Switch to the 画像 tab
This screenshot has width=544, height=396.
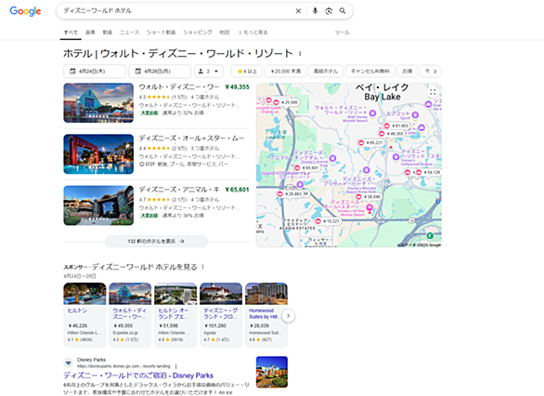click(90, 33)
